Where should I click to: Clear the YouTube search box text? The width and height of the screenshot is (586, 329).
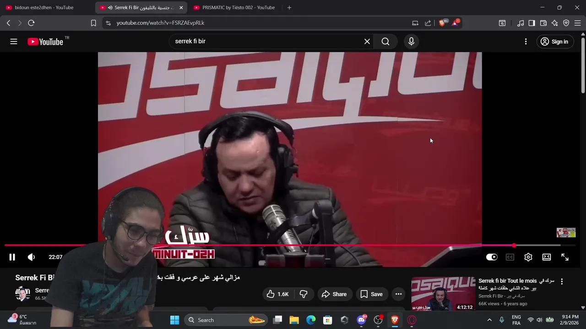(367, 42)
